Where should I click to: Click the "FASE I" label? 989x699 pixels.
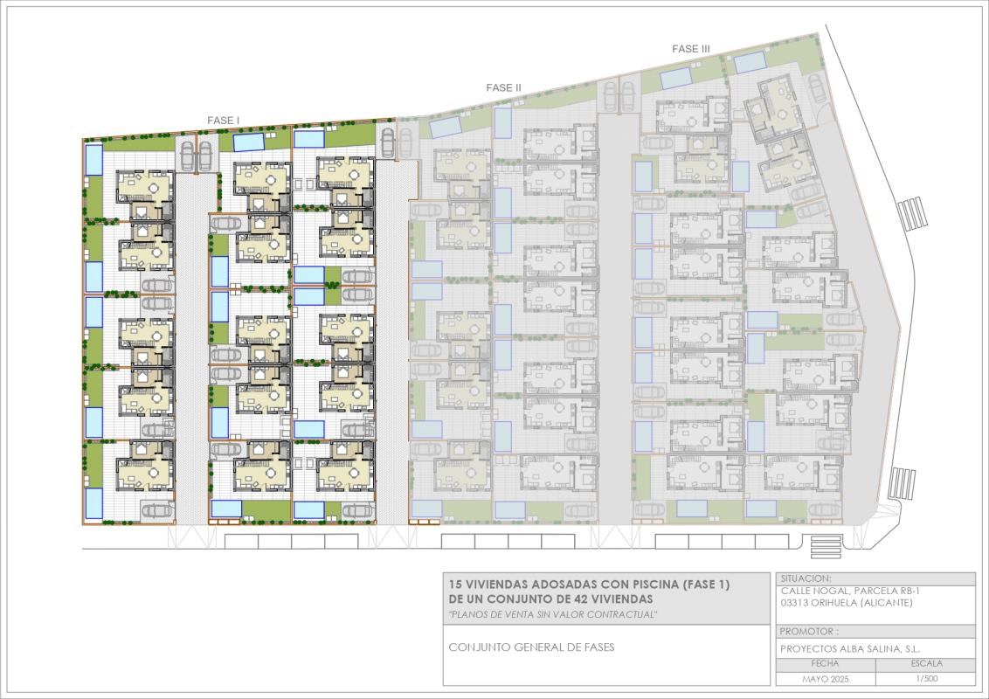point(224,120)
